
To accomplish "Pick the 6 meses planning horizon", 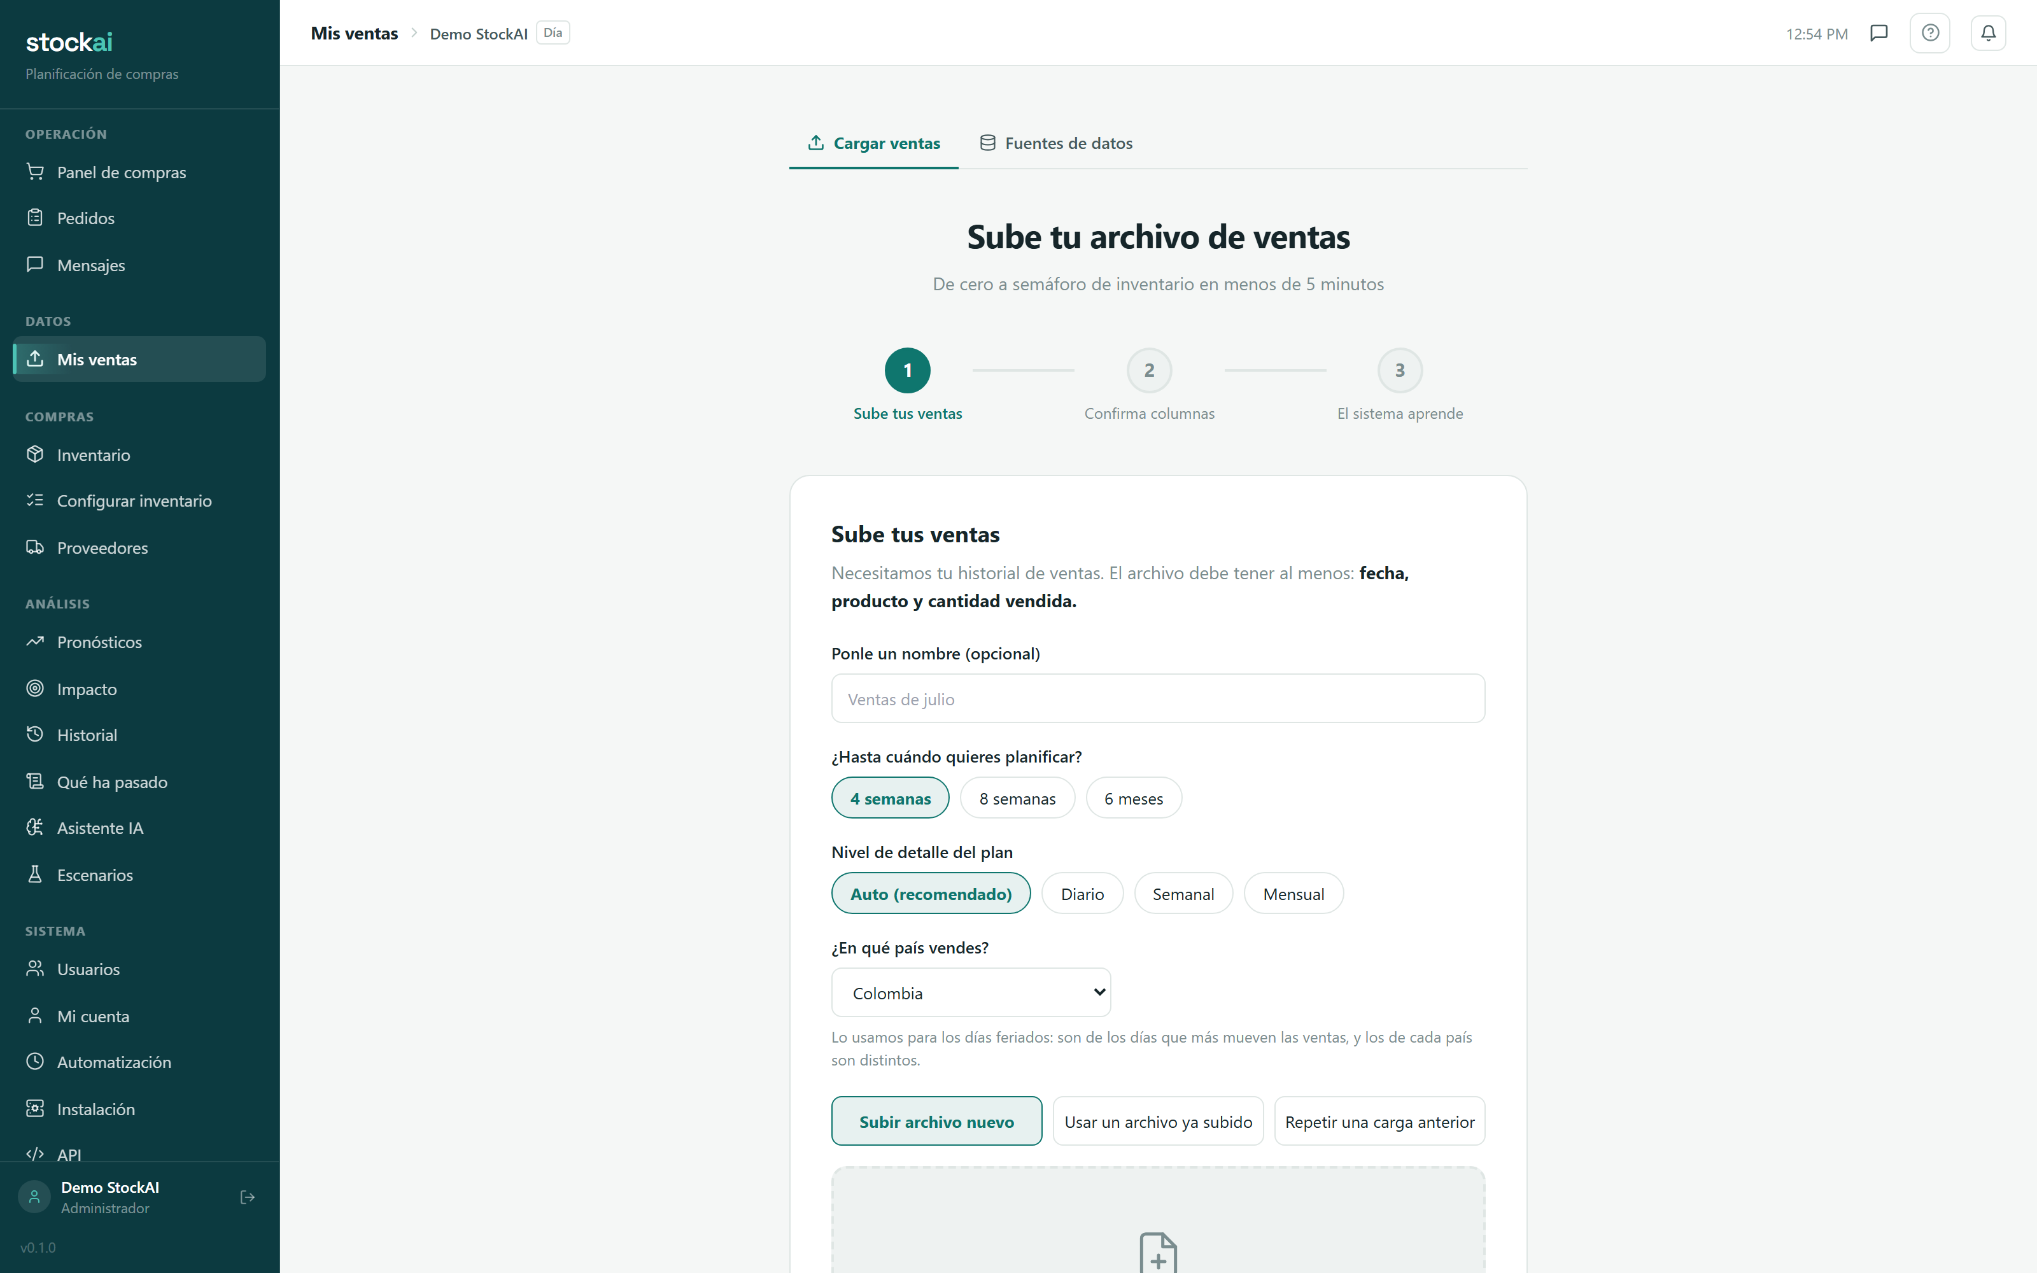I will [x=1134, y=798].
